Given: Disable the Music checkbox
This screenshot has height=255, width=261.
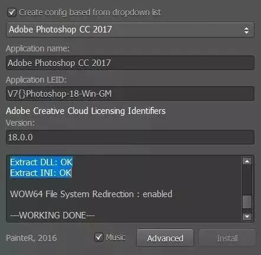Looking at the screenshot, I should click(99, 237).
